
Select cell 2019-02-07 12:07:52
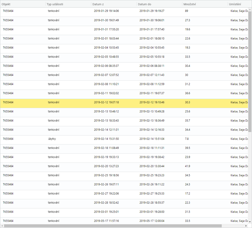106,75
